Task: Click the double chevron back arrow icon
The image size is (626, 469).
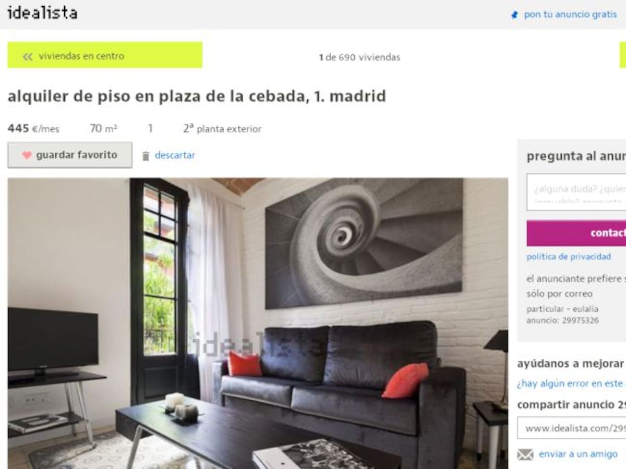Action: click(28, 56)
